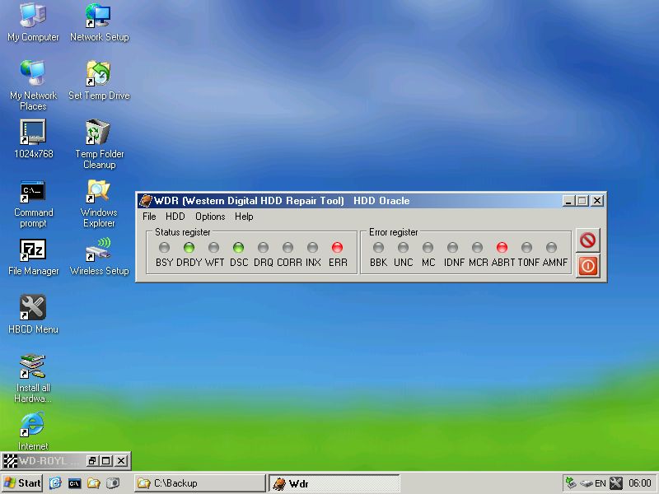Click the AMNF error register indicator

pos(551,248)
